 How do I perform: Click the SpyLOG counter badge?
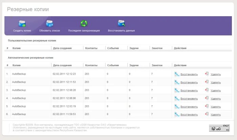(219, 128)
